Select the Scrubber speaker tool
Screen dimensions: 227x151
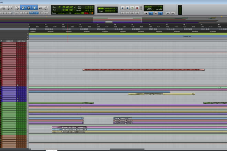point(40,8)
